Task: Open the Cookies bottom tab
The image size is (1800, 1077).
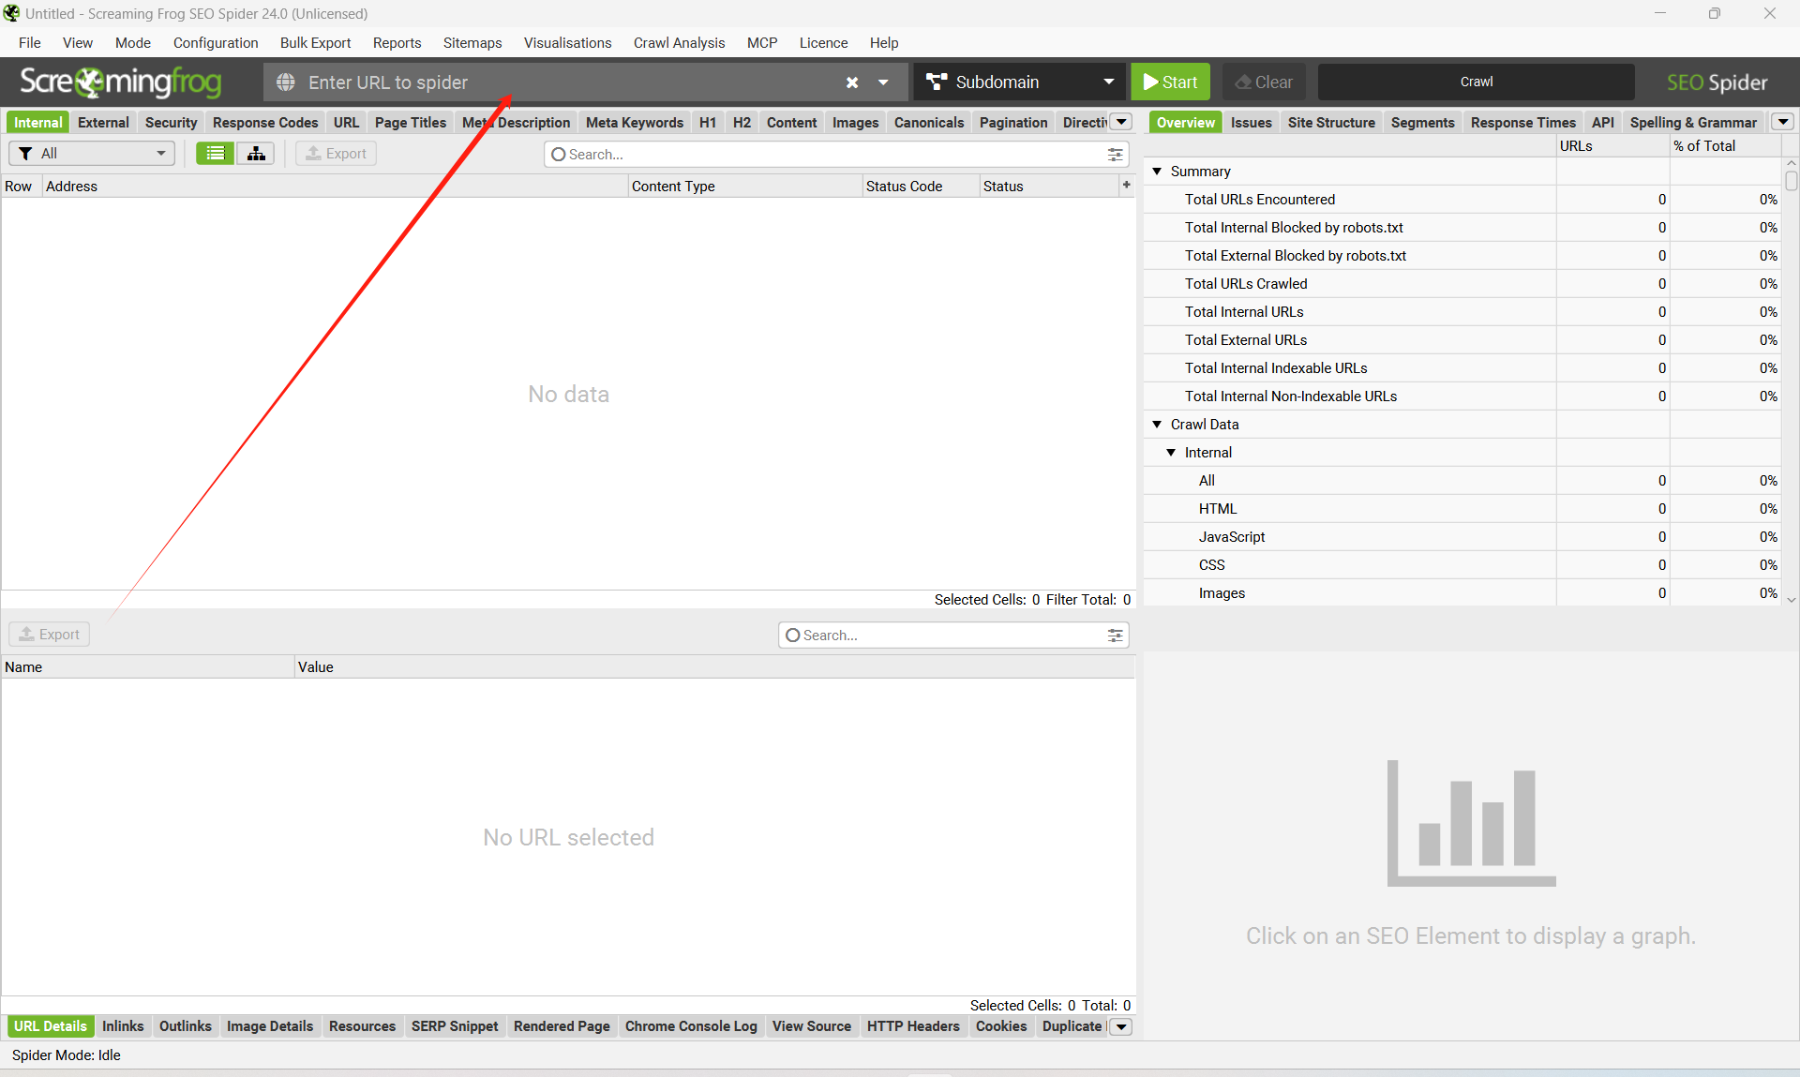Action: [1001, 1026]
